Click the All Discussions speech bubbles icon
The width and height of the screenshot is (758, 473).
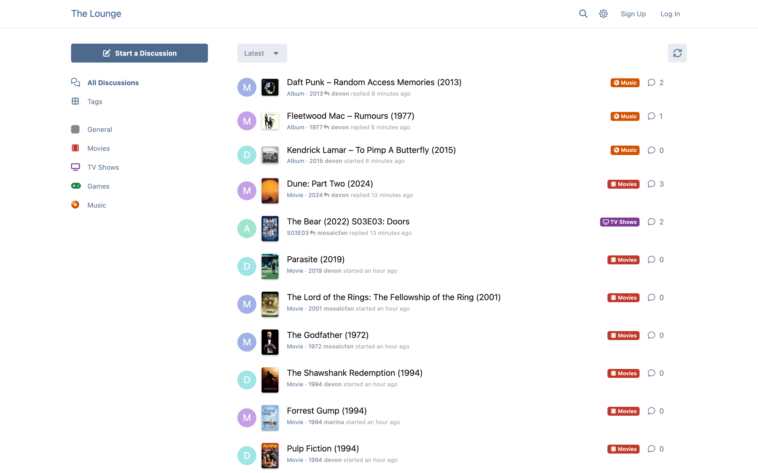tap(76, 82)
